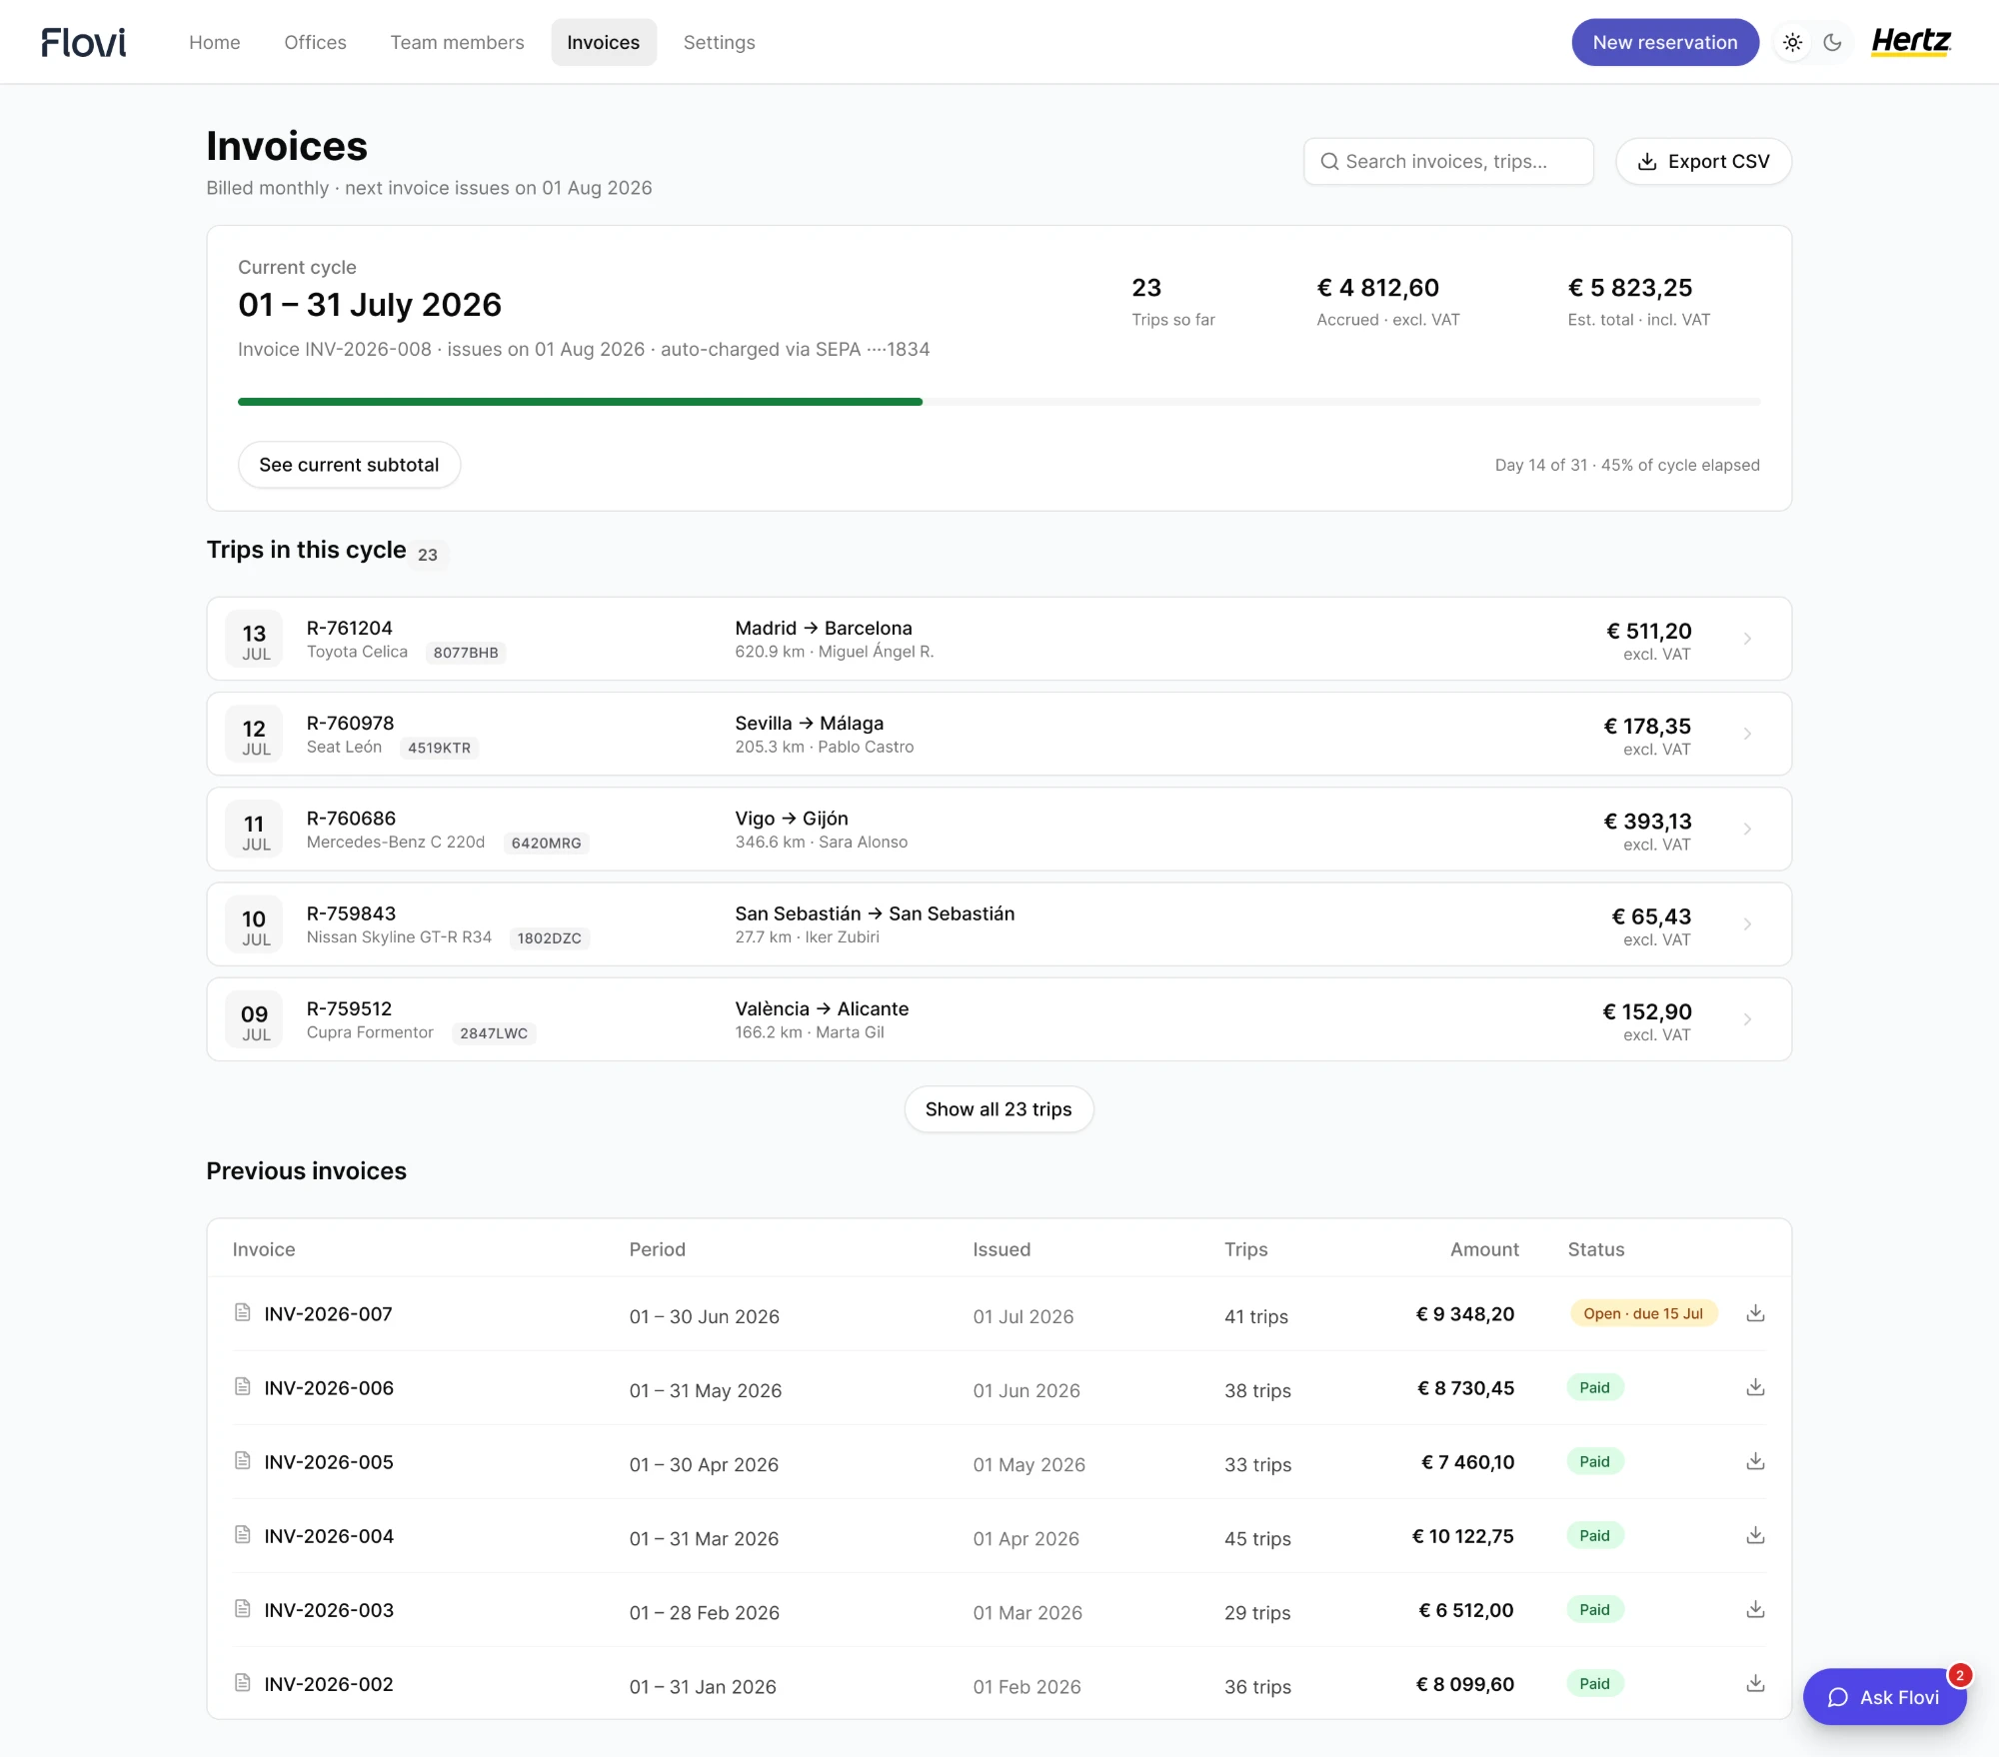Download invoice INV-2026-004
The height and width of the screenshot is (1757, 1999).
(x=1755, y=1535)
